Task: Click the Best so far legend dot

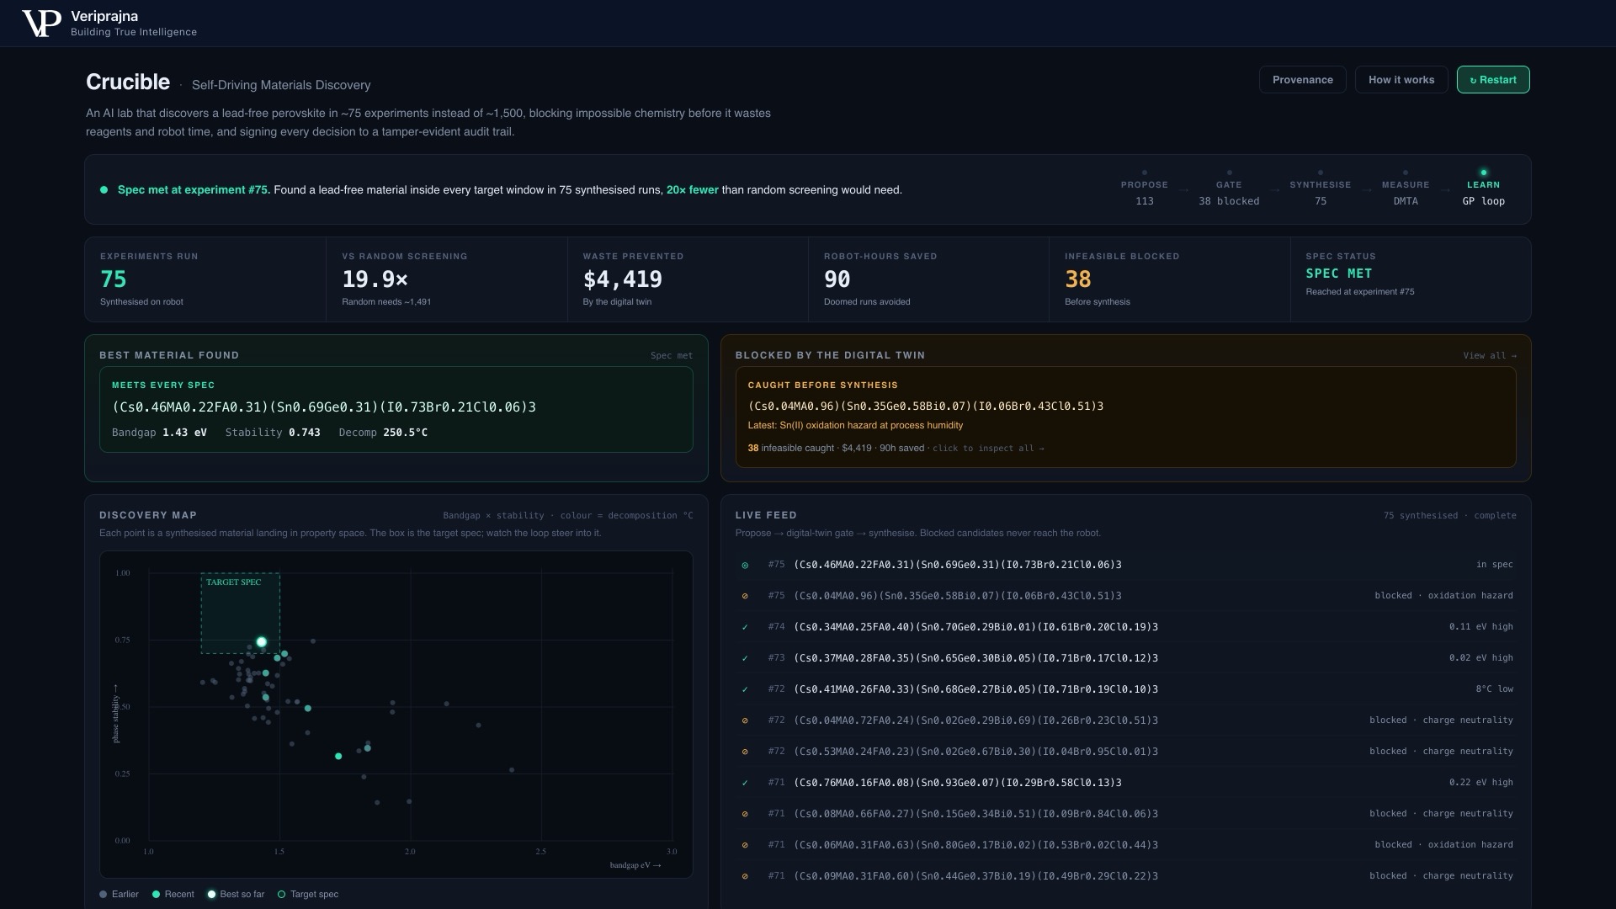Action: [212, 895]
